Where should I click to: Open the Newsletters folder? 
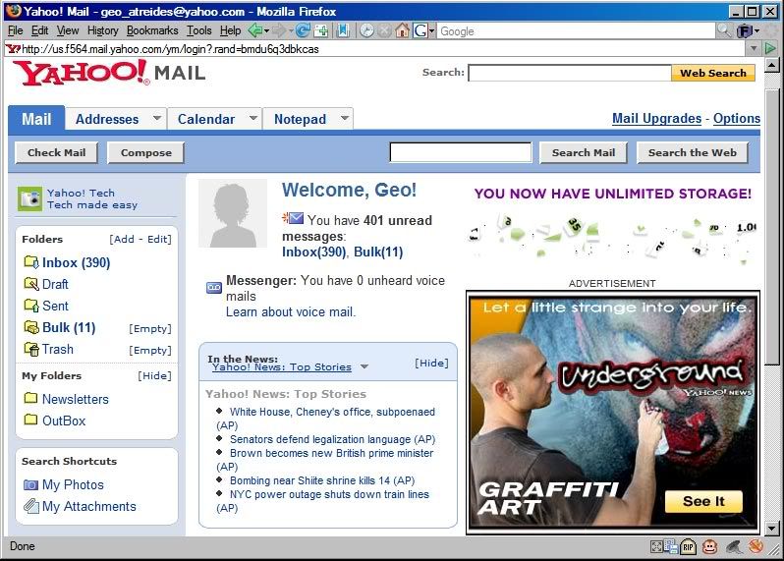coord(75,399)
